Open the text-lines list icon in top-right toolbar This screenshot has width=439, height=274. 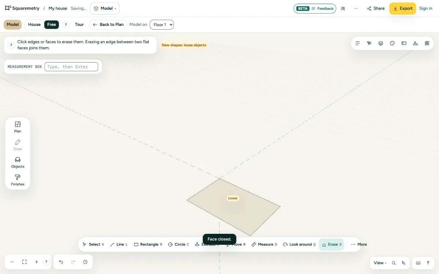click(x=358, y=43)
